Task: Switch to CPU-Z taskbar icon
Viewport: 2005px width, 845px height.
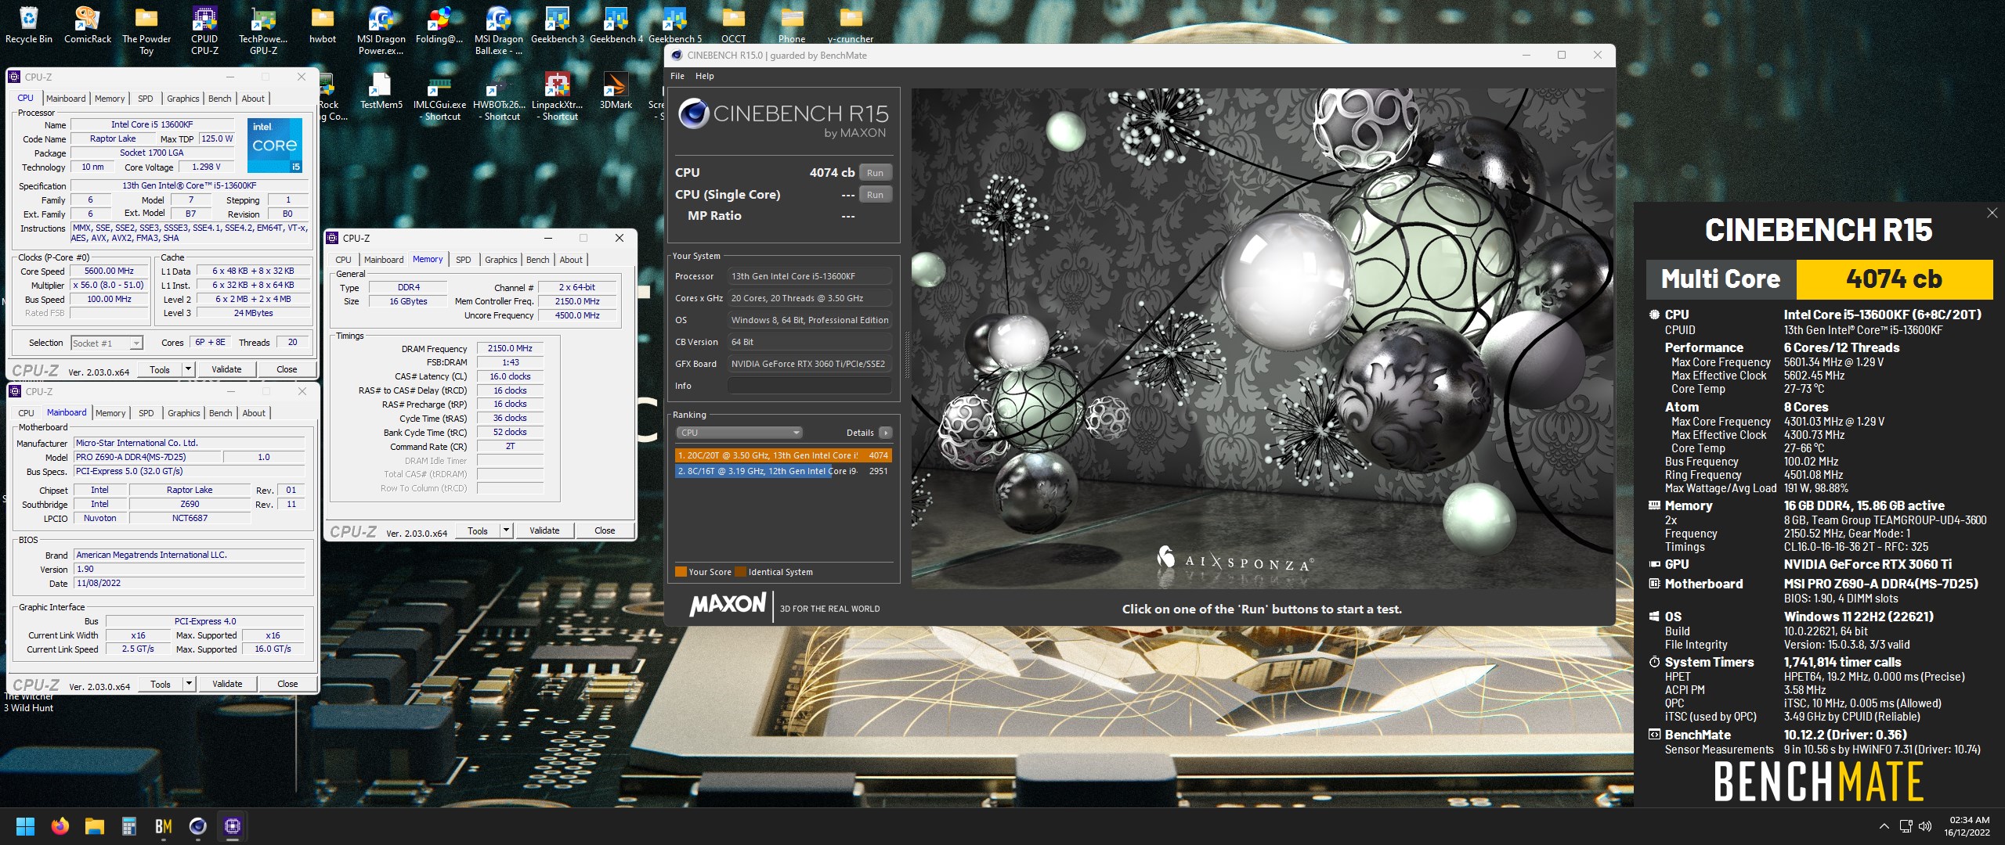Action: coord(232,826)
